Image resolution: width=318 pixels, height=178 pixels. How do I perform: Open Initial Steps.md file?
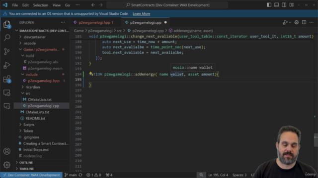42,149
